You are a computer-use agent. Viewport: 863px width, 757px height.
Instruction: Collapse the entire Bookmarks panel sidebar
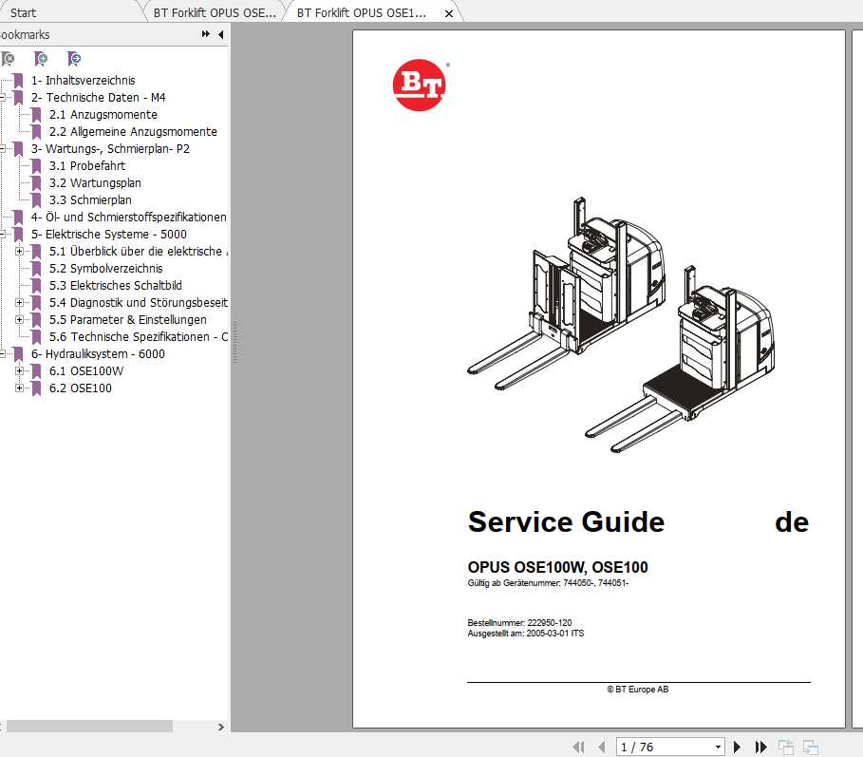coord(220,34)
